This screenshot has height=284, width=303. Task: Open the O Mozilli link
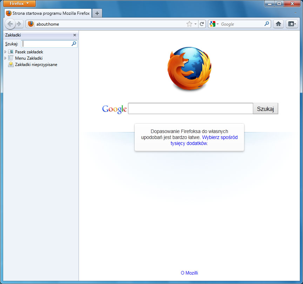click(x=189, y=273)
